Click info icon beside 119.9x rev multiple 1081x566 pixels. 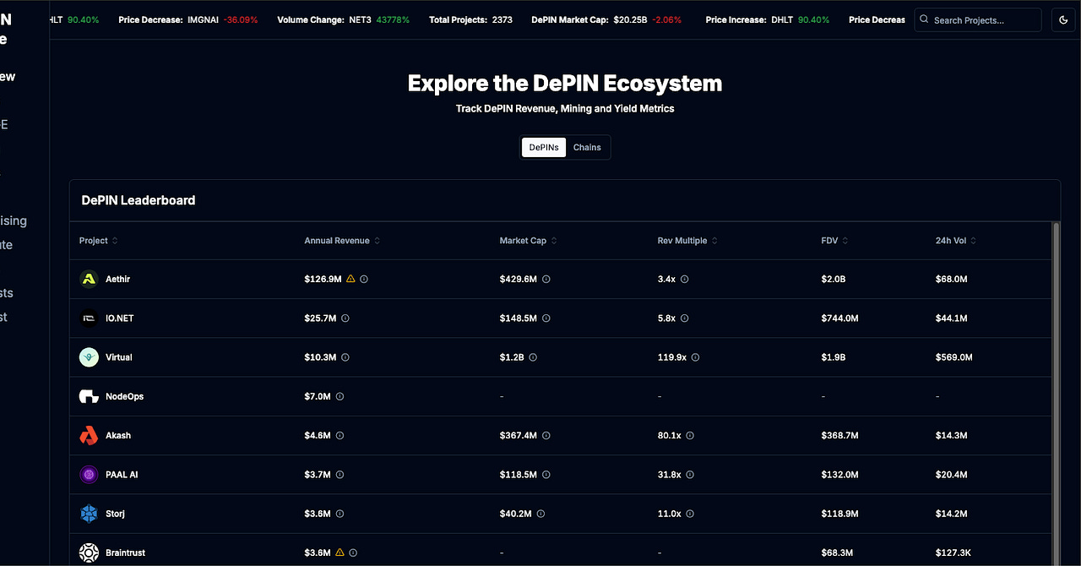tap(696, 357)
